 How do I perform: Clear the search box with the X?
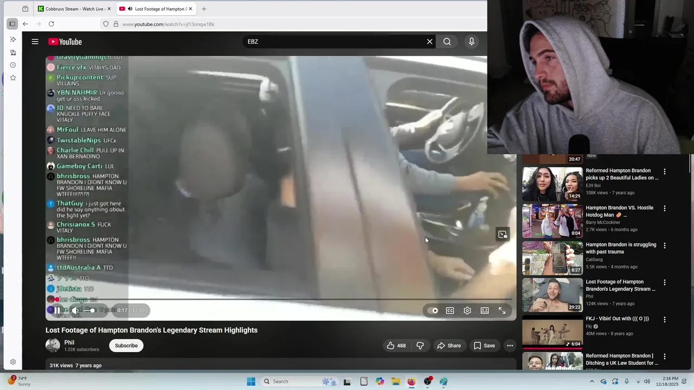point(429,42)
